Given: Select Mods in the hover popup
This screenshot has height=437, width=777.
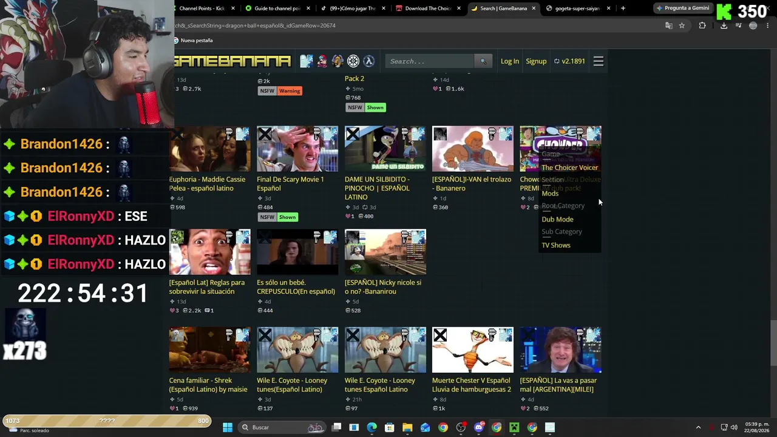Looking at the screenshot, I should (550, 193).
